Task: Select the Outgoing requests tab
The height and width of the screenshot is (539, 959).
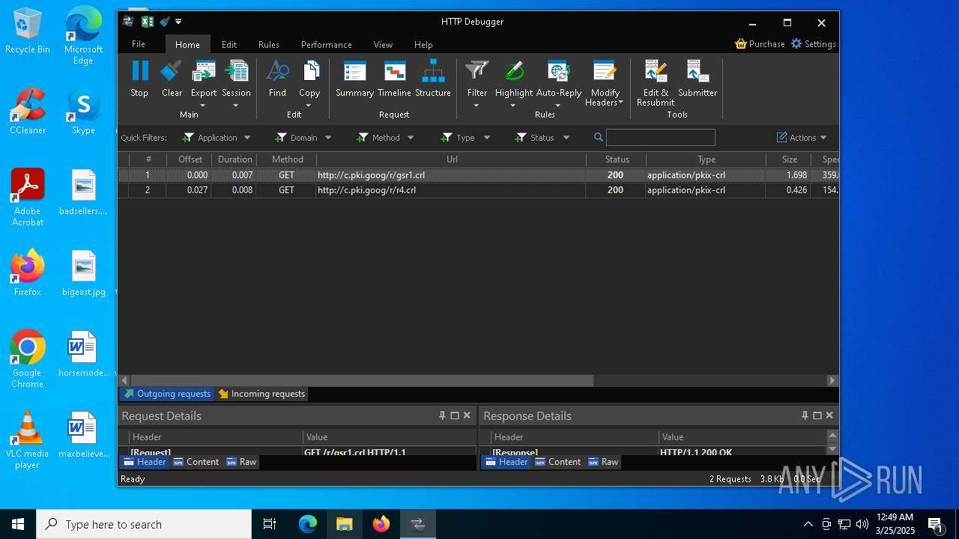Action: (167, 394)
